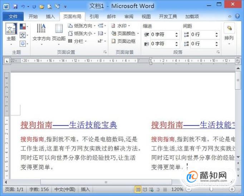This screenshot has height=196, width=244.
Task: Switch to the 开发工具 Developer tab
Action: pyautogui.click(x=168, y=16)
